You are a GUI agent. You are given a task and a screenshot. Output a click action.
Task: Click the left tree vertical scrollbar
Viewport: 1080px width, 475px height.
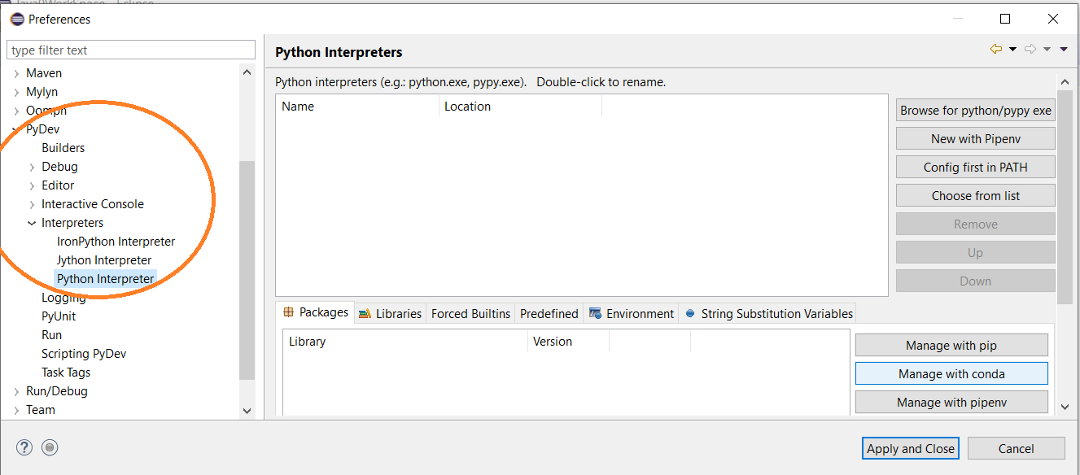[x=247, y=268]
